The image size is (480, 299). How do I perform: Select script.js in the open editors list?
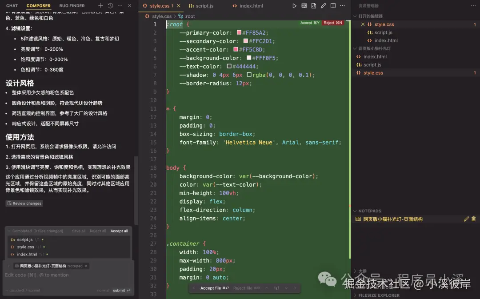pyautogui.click(x=383, y=32)
